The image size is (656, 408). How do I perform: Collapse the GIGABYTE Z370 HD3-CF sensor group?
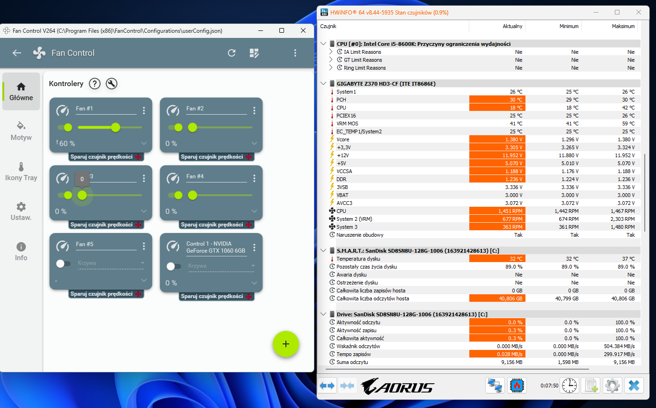pyautogui.click(x=323, y=84)
